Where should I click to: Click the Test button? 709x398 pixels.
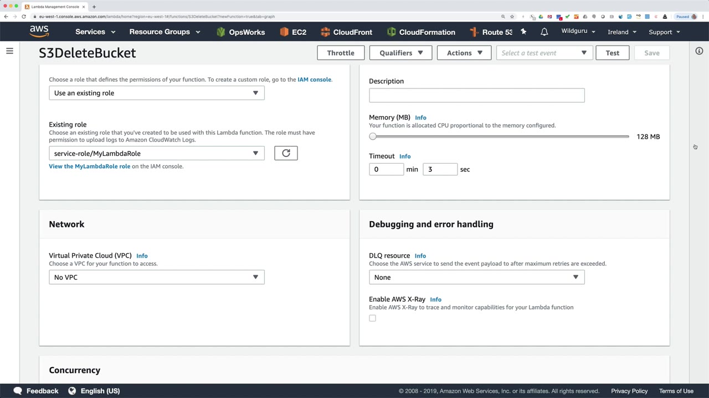tap(613, 53)
